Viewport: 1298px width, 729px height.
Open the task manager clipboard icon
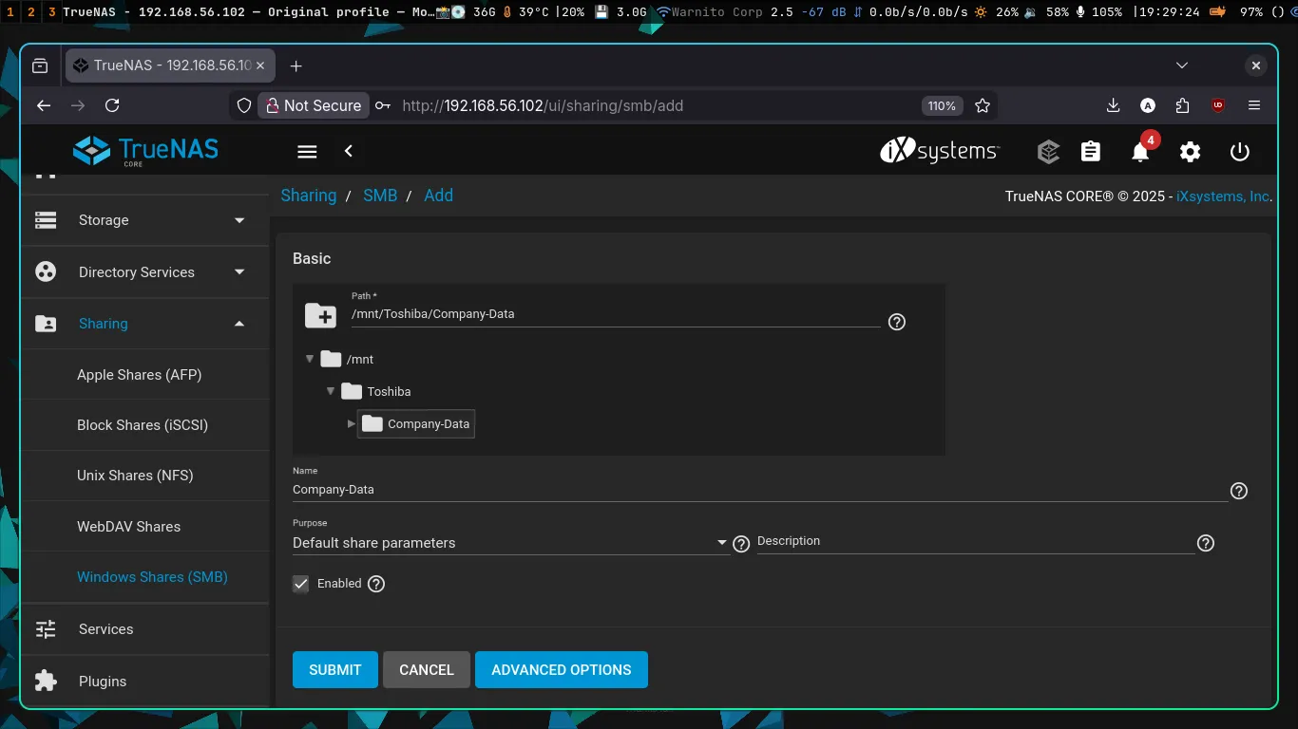click(x=1091, y=152)
